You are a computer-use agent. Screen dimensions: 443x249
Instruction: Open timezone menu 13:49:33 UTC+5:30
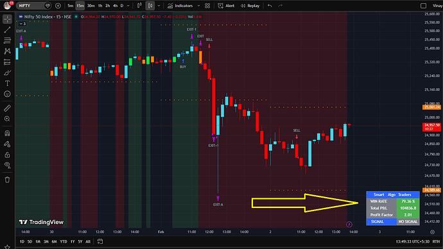[x=412, y=242]
